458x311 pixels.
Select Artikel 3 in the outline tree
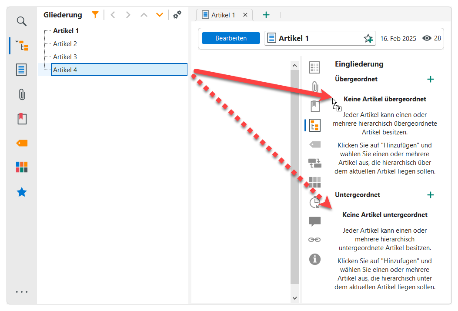pyautogui.click(x=65, y=57)
